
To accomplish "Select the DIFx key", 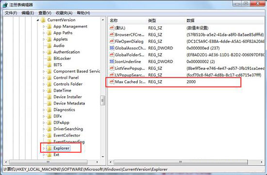I will coord(58,116).
